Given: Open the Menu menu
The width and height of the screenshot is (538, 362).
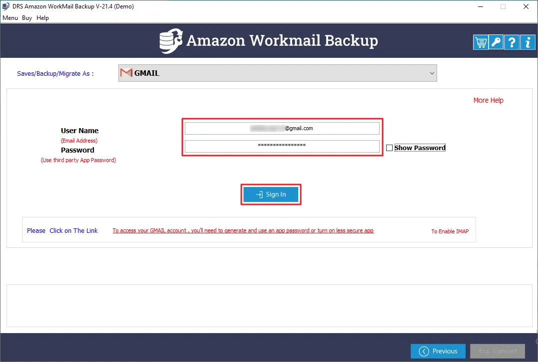Looking at the screenshot, I should pyautogui.click(x=10, y=18).
